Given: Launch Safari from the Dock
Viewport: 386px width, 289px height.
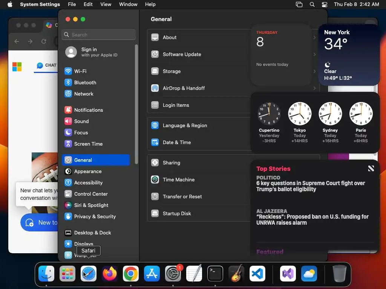Looking at the screenshot, I should click(x=89, y=274).
